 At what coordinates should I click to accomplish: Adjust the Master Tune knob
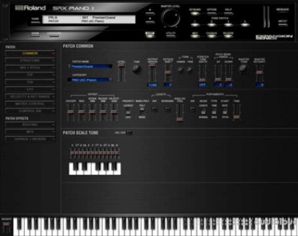(x=243, y=69)
